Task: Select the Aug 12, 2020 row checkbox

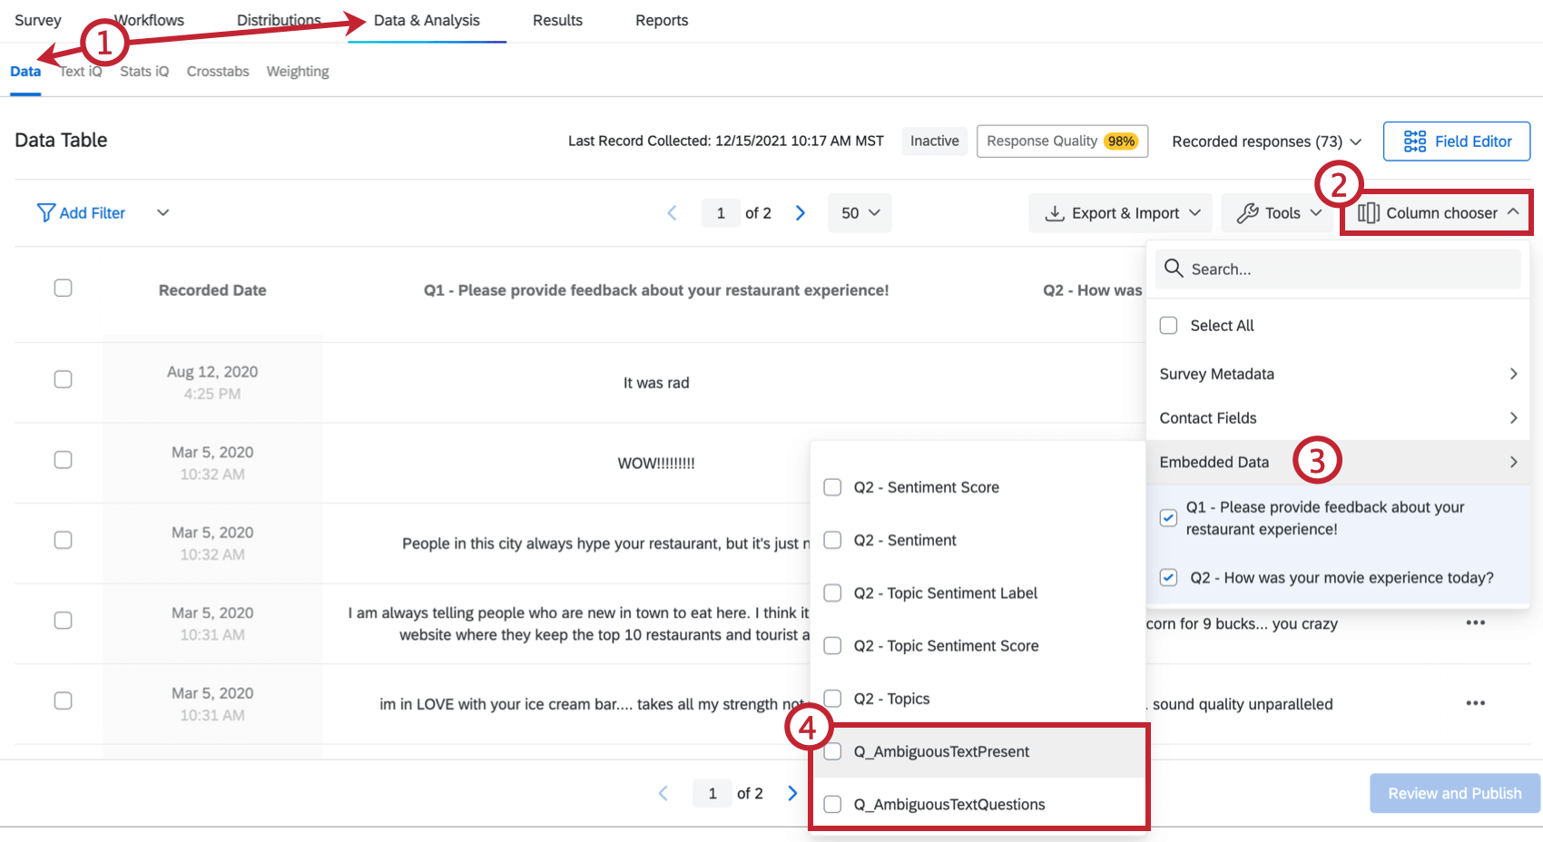Action: (63, 379)
